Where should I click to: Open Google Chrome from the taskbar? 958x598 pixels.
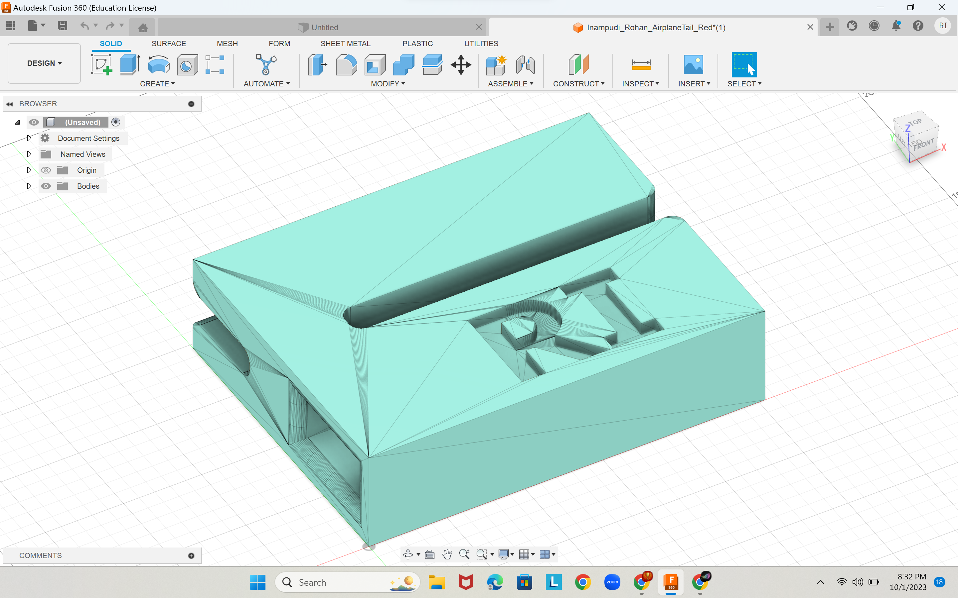(x=583, y=582)
